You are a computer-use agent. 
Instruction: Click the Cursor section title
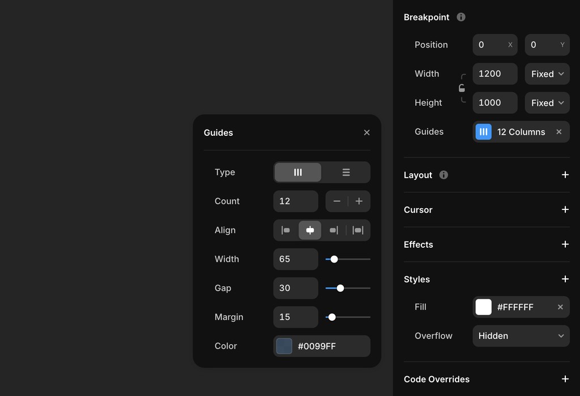[418, 210]
